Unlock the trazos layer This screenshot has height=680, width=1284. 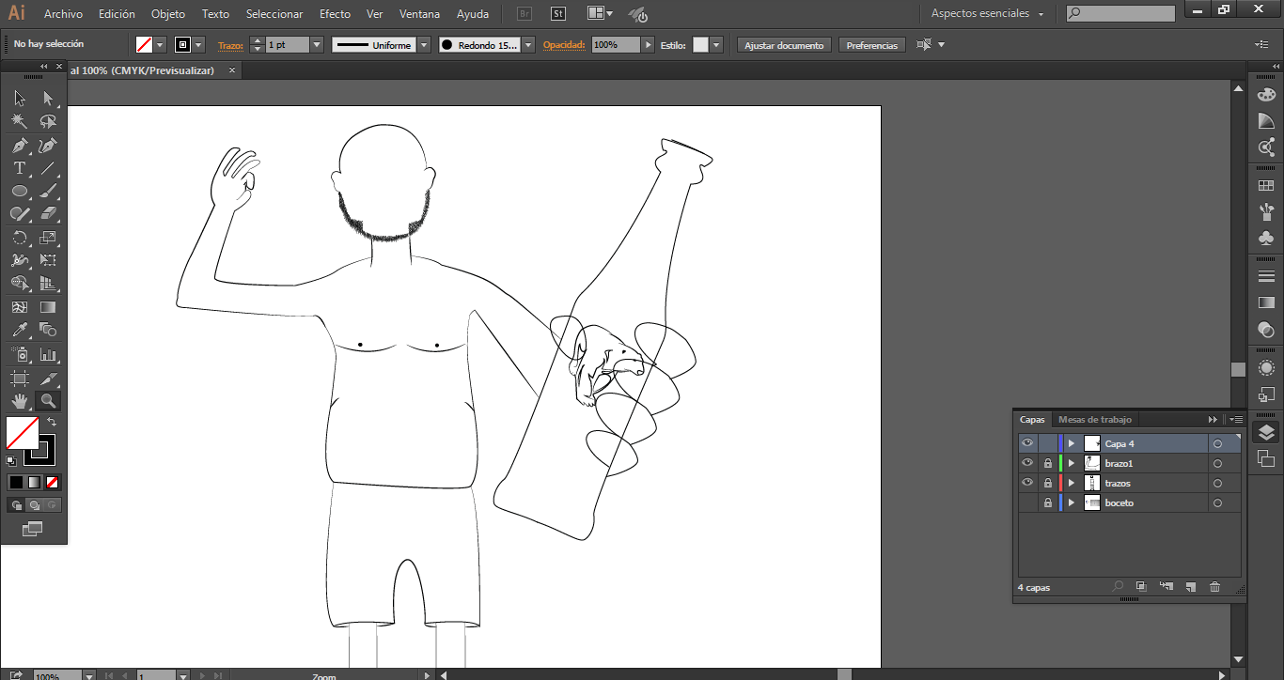pyautogui.click(x=1048, y=483)
